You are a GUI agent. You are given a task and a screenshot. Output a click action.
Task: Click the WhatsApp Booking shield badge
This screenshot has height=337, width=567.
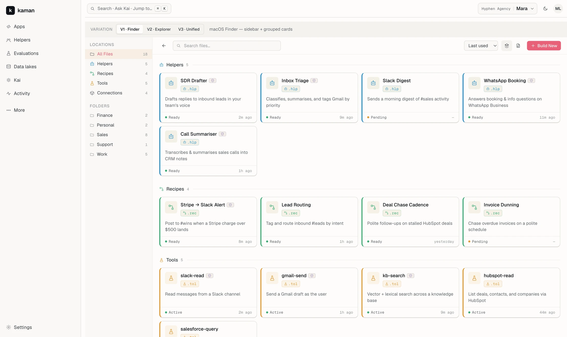pyautogui.click(x=531, y=81)
